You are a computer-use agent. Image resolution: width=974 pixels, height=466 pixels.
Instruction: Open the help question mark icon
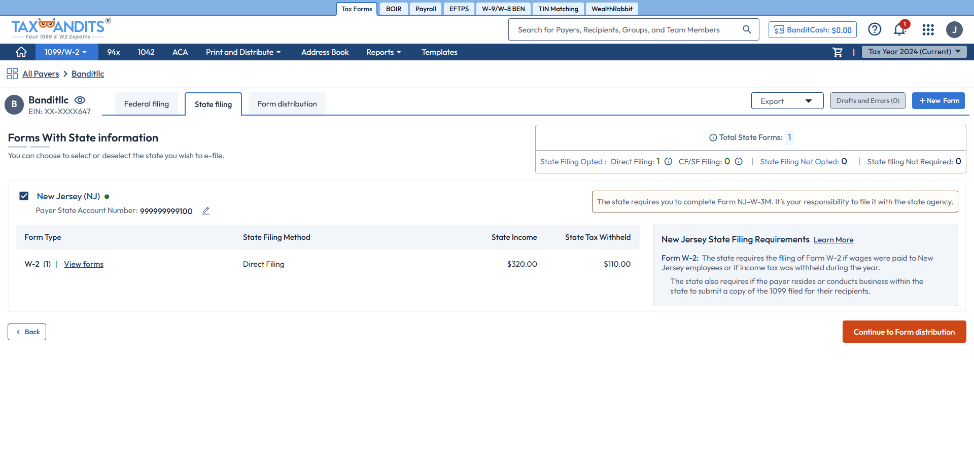[x=875, y=29]
